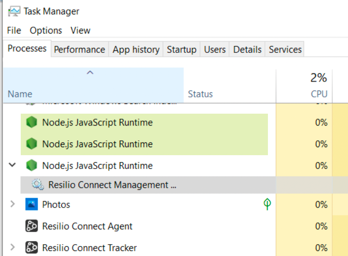Switch to the Performance tab
348x256 pixels.
coord(79,49)
